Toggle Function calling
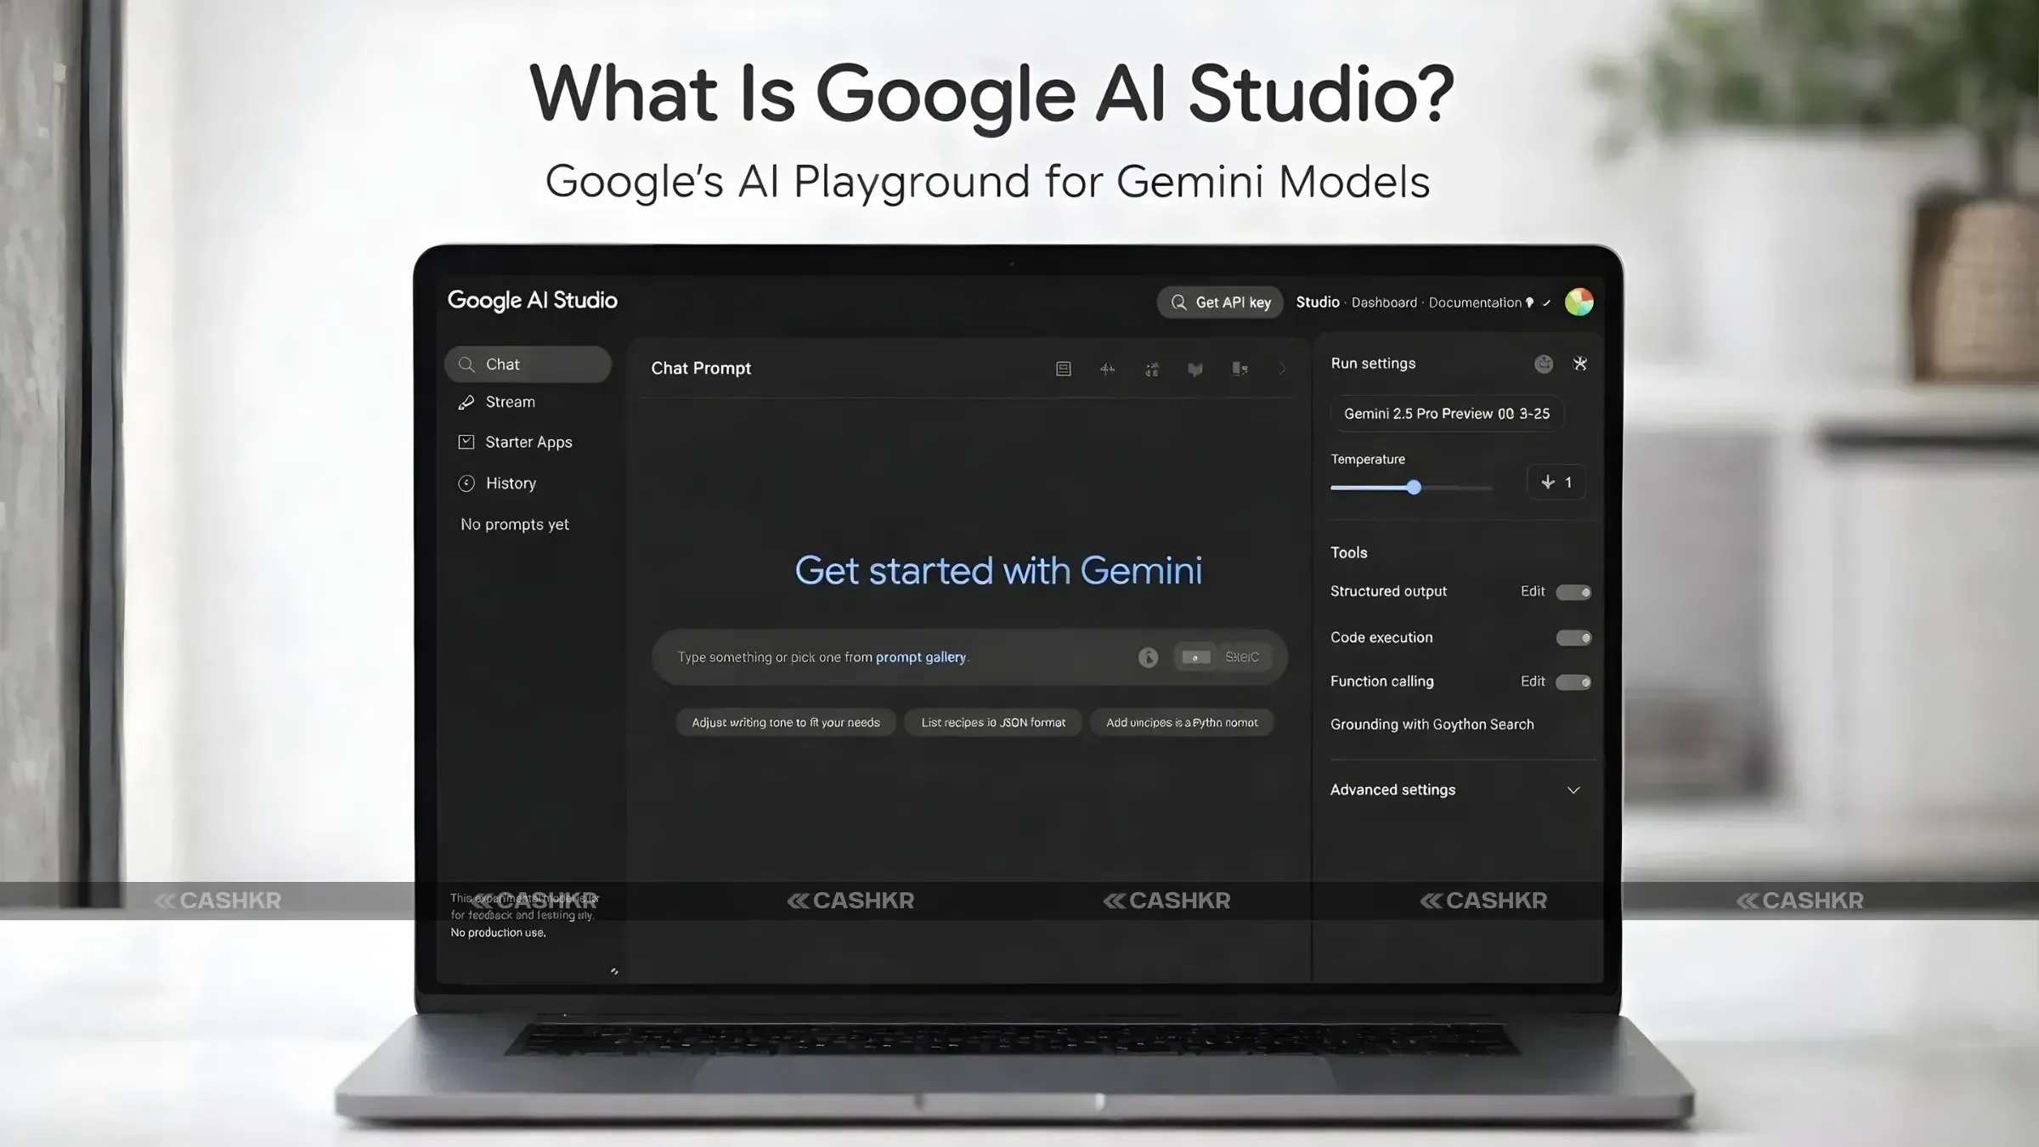This screenshot has width=2039, height=1147. point(1573,681)
